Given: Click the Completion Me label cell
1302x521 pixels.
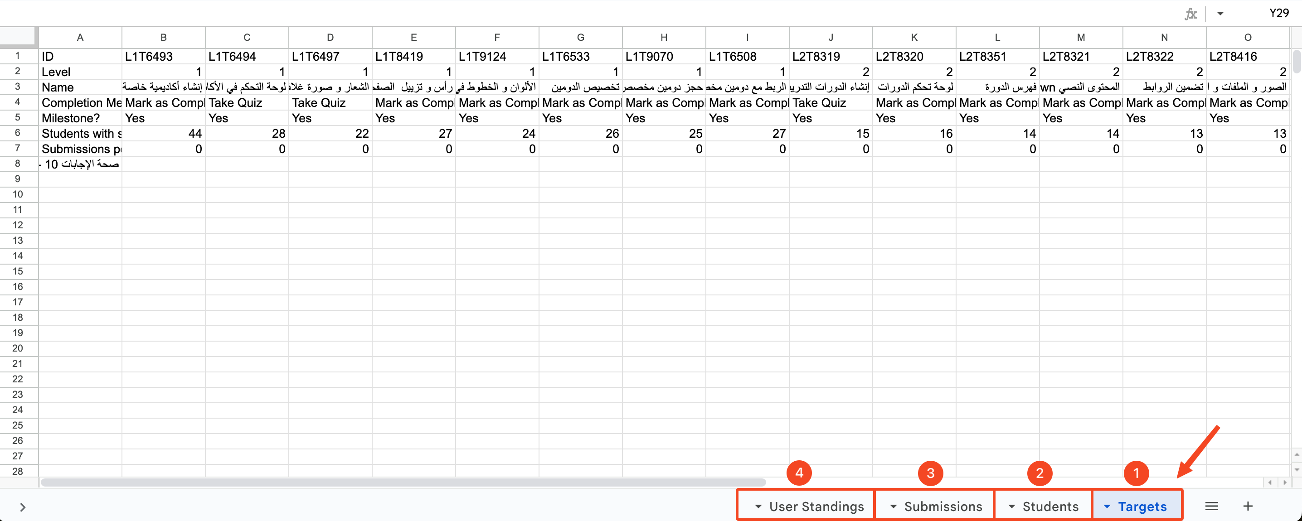Looking at the screenshot, I should tap(80, 102).
